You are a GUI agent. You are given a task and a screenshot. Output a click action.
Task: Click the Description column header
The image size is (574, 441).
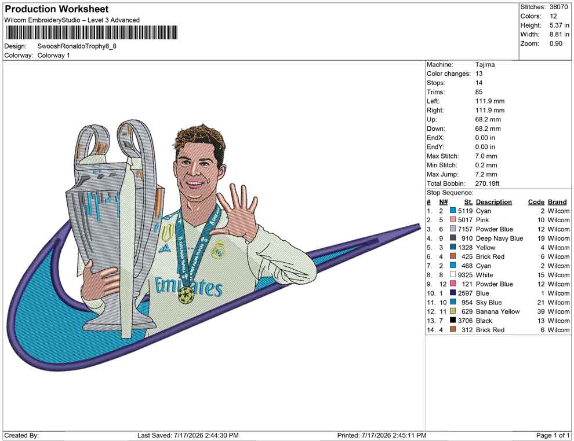click(x=493, y=201)
